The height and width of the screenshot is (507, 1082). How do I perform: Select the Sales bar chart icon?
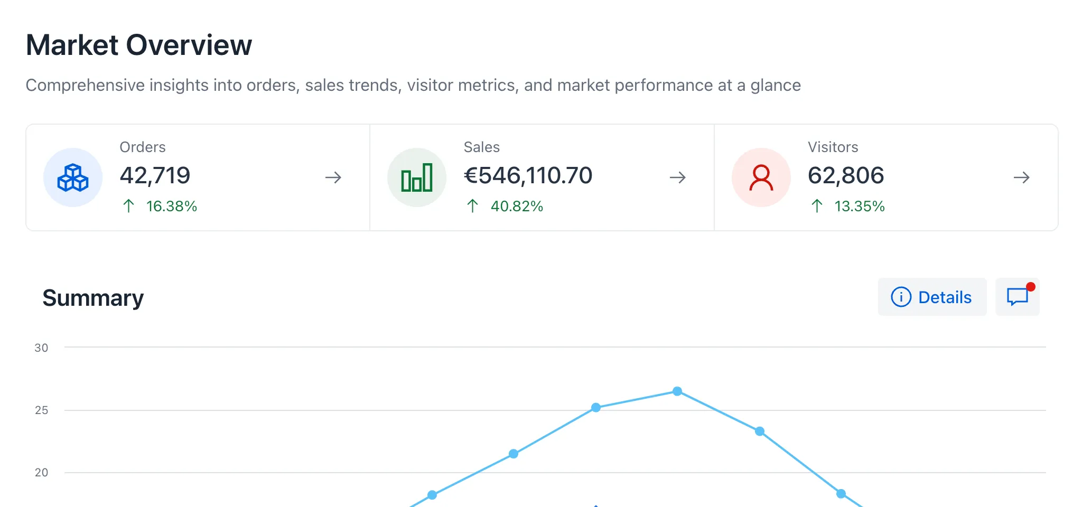pos(416,177)
